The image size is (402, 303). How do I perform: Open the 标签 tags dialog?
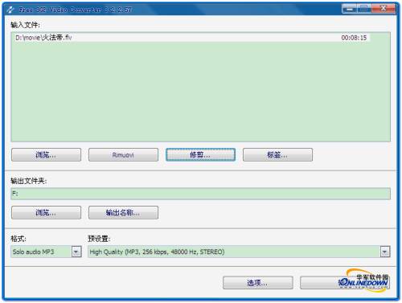point(277,155)
